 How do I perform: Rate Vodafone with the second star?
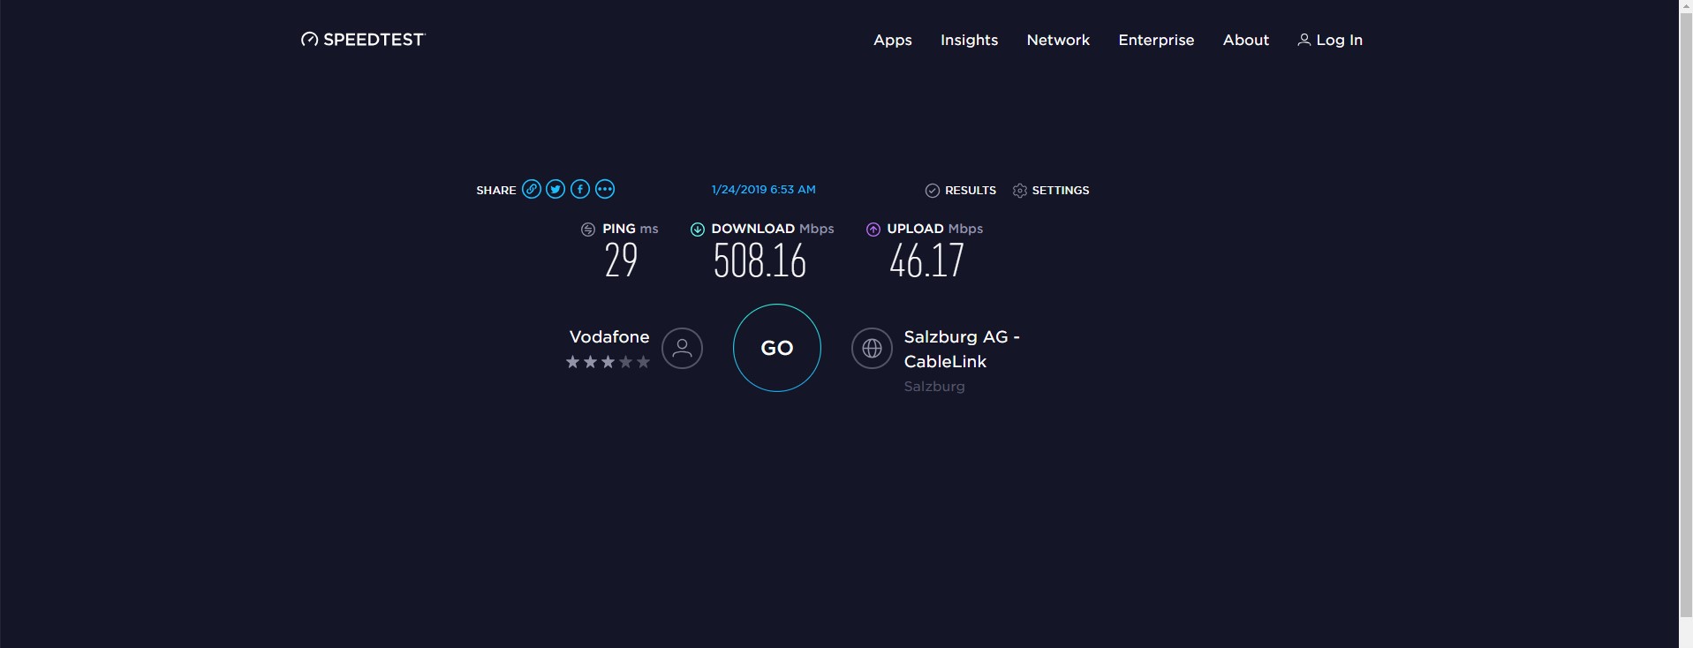click(590, 362)
